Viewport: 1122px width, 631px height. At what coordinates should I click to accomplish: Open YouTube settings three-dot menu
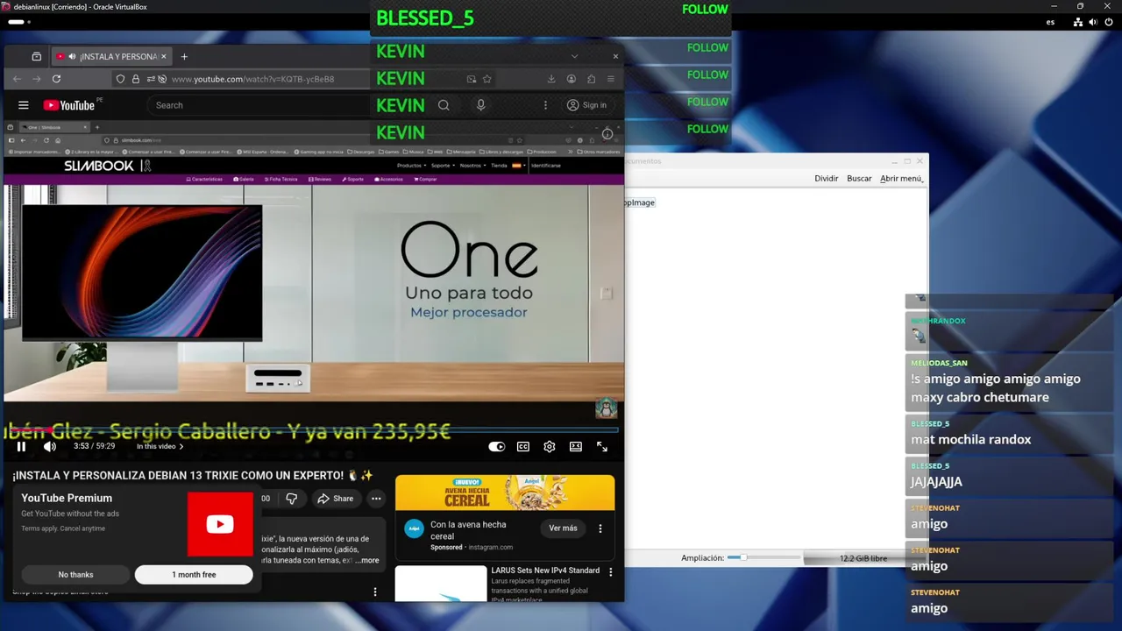(x=545, y=105)
